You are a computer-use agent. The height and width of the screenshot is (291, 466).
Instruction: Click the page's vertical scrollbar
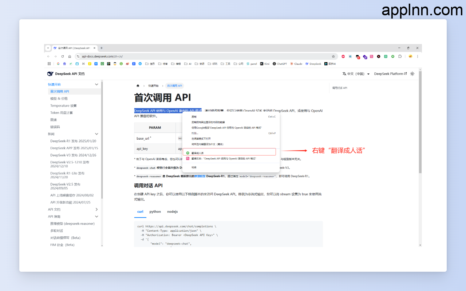[x=420, y=122]
